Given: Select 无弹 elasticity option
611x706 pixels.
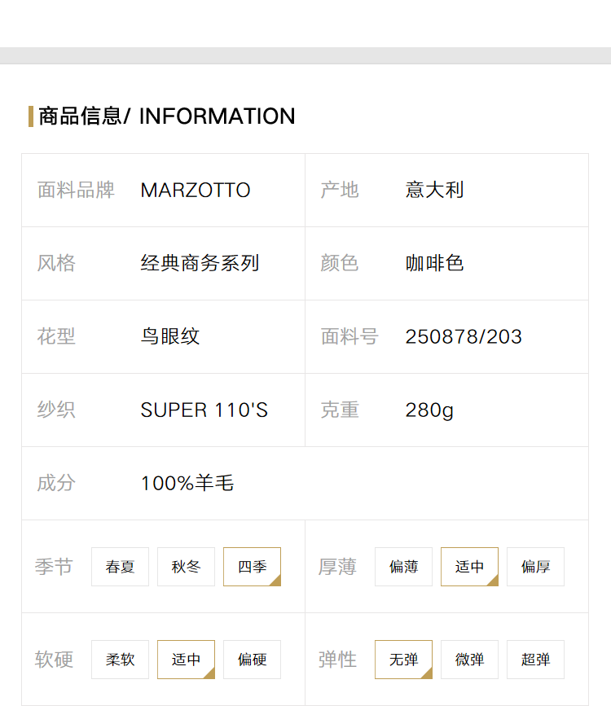Looking at the screenshot, I should click(403, 660).
